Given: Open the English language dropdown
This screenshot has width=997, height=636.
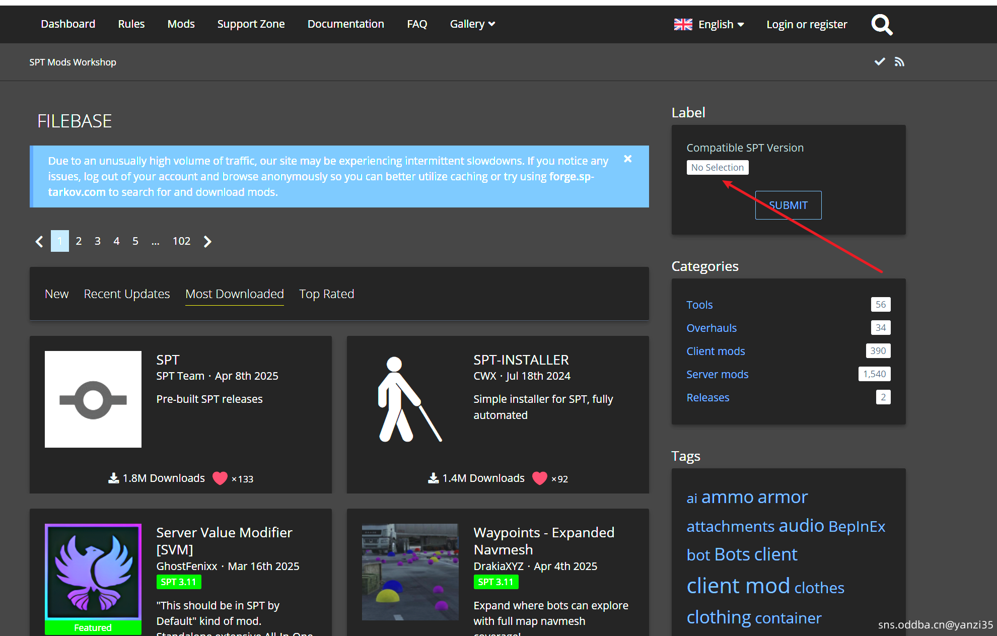Looking at the screenshot, I should 721,24.
